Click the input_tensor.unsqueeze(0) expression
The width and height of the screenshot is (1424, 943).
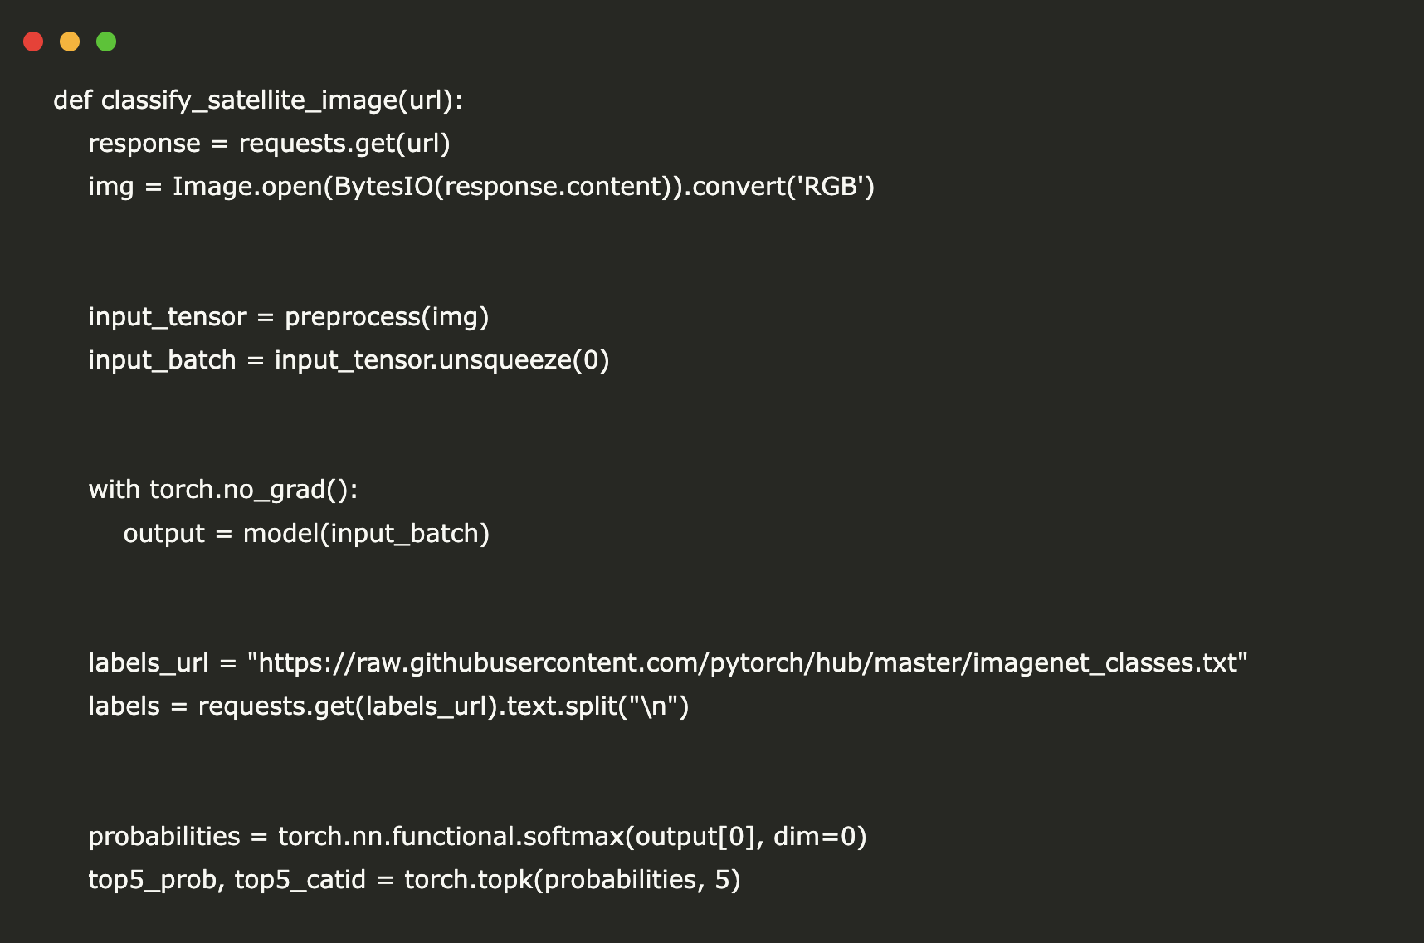441,360
